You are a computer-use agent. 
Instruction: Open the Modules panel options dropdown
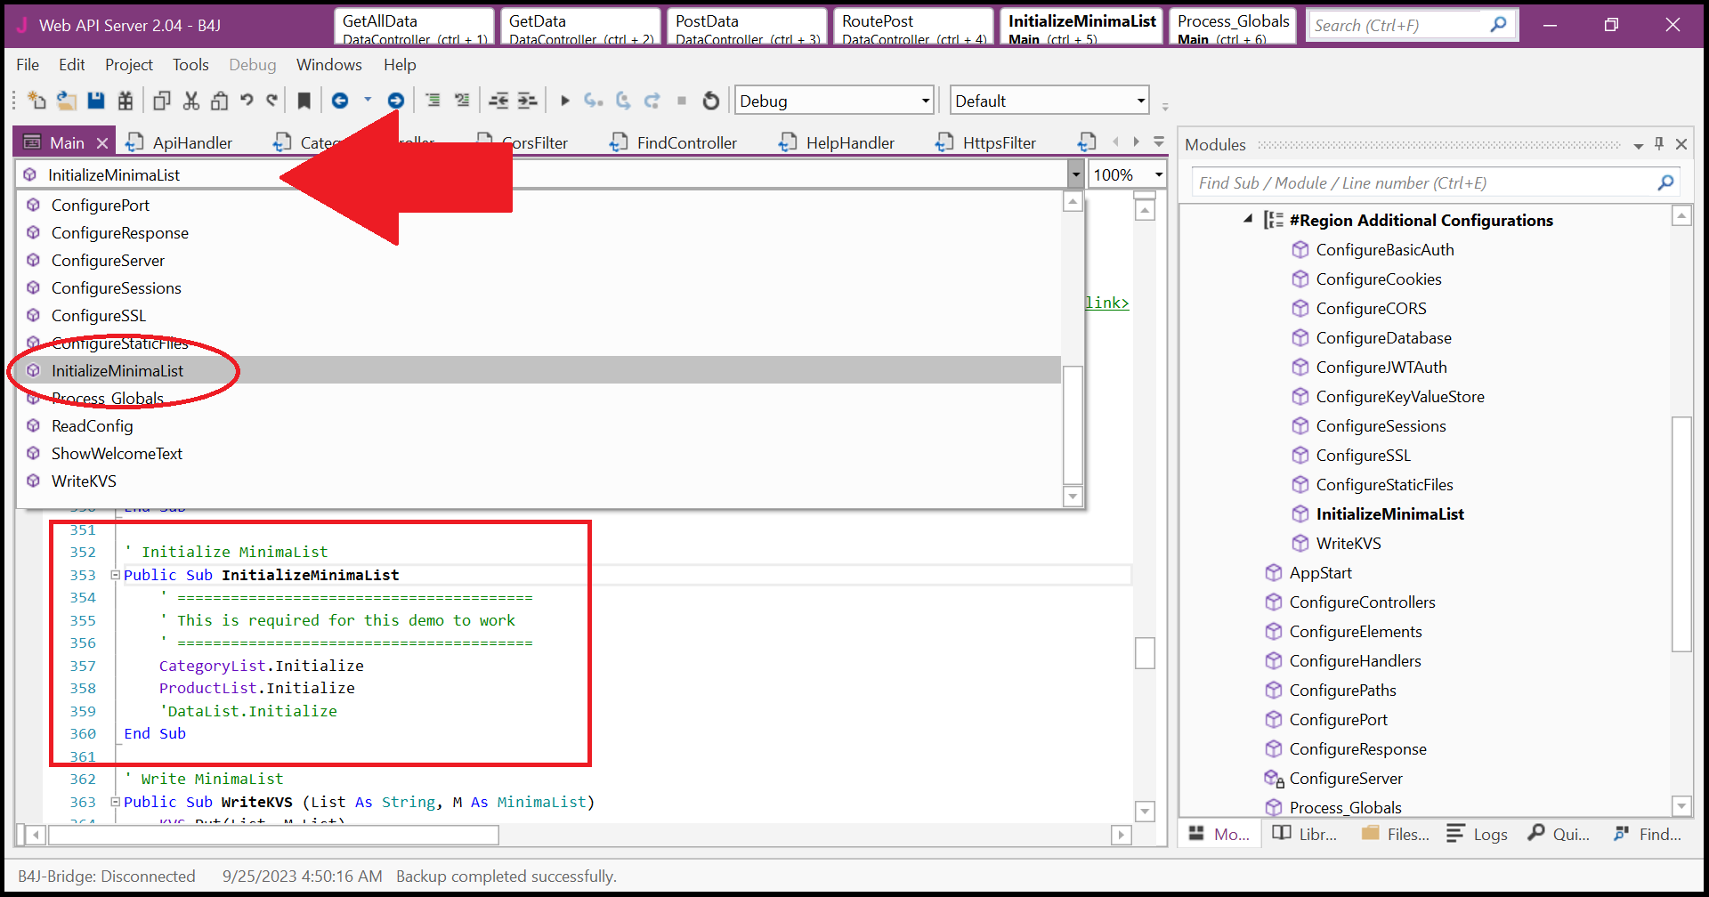click(x=1638, y=145)
